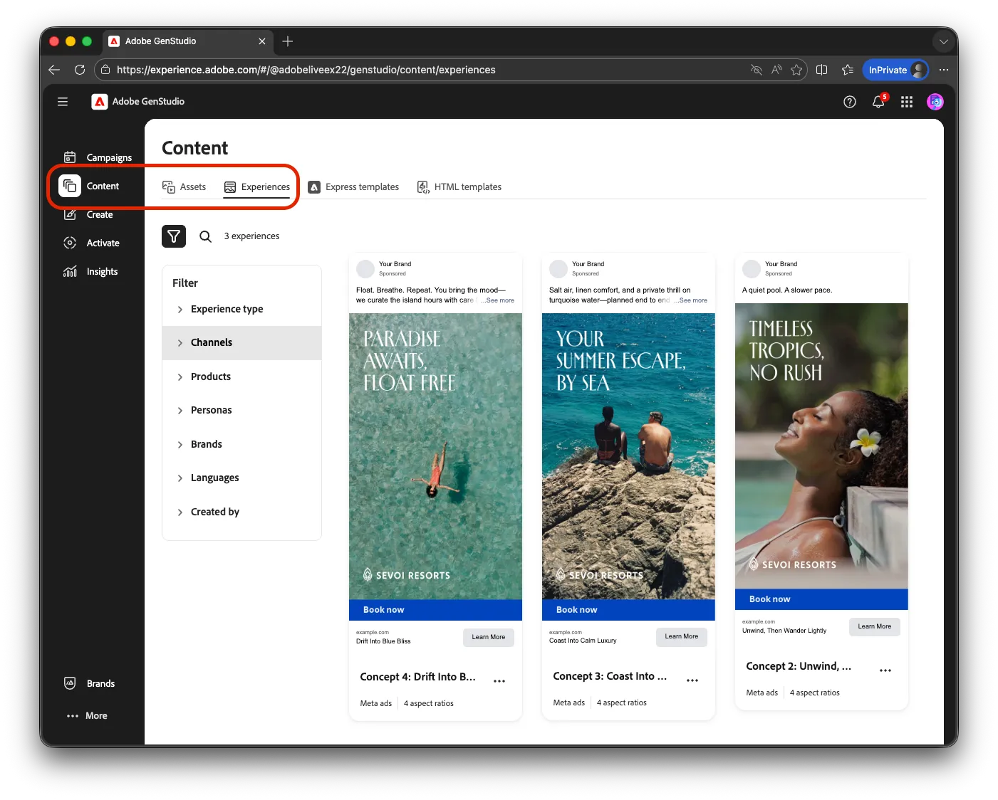Screen dimensions: 998x800
Task: Open Brands in the sidebar
Action: (x=90, y=683)
